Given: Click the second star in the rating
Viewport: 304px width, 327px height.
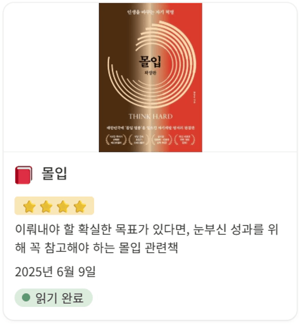Looking at the screenshot, I should (46, 207).
